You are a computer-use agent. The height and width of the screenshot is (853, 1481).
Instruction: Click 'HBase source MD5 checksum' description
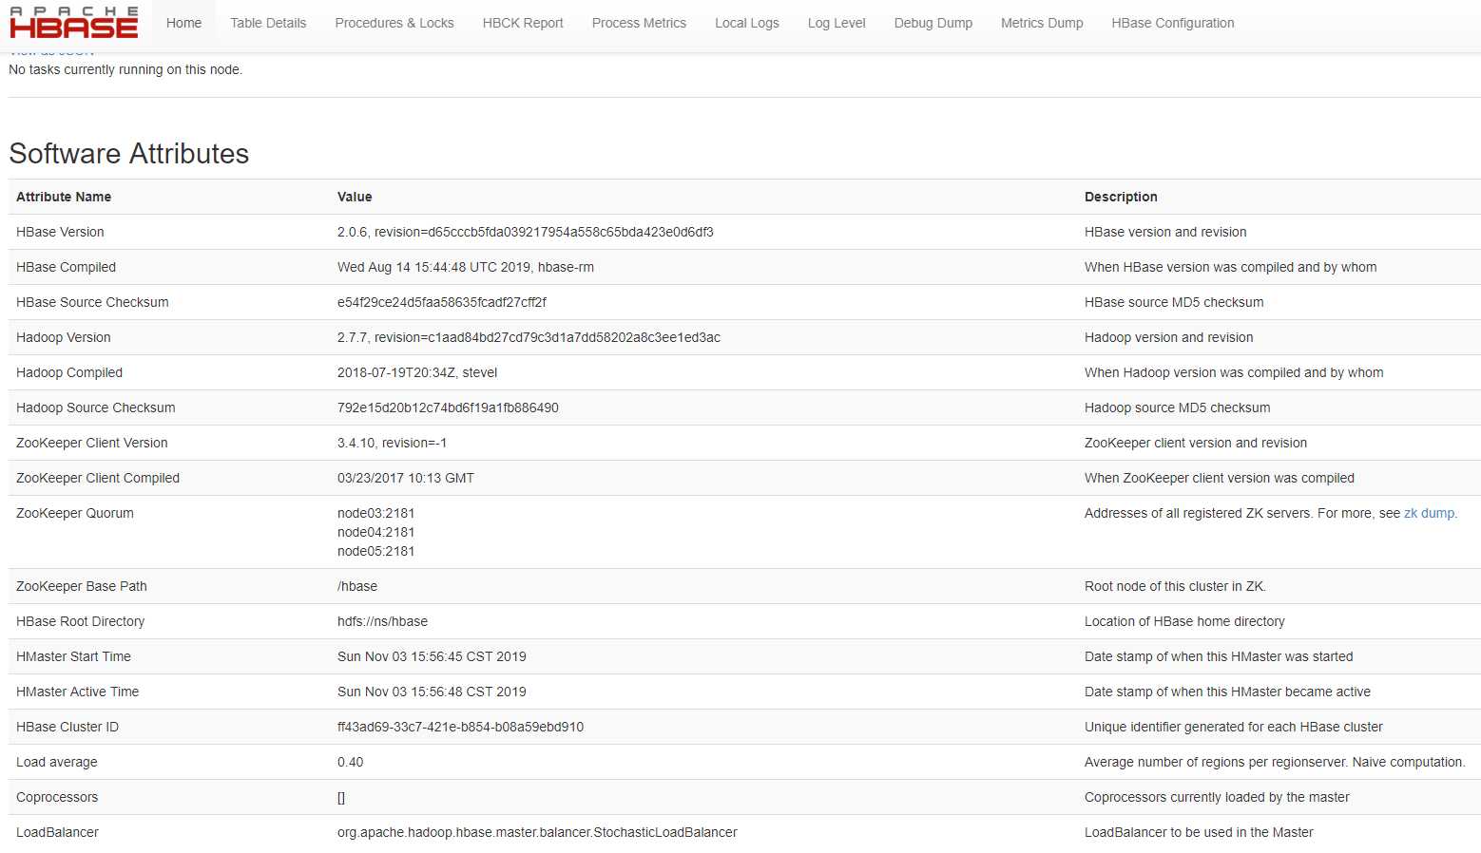1174,302
